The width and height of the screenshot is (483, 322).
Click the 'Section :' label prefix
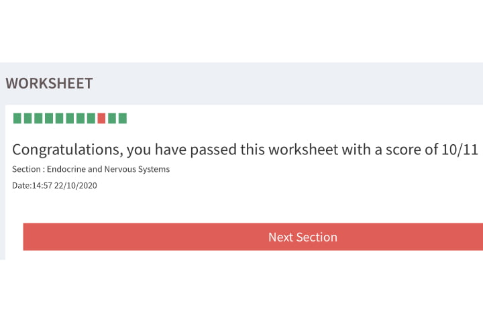click(28, 169)
